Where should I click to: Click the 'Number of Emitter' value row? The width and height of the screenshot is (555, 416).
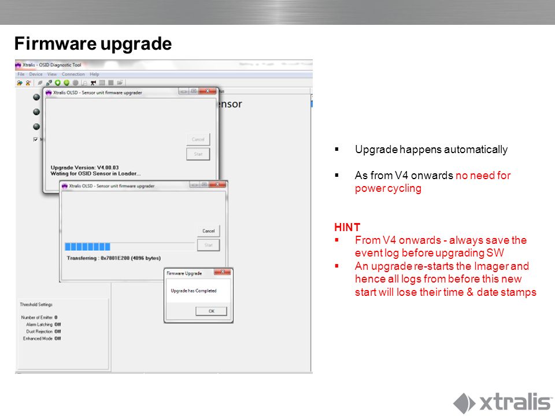(39, 318)
